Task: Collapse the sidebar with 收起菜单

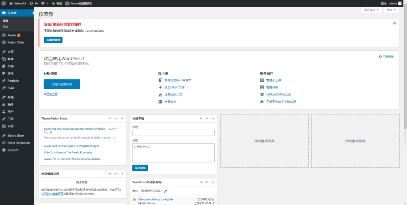Action: (13, 150)
